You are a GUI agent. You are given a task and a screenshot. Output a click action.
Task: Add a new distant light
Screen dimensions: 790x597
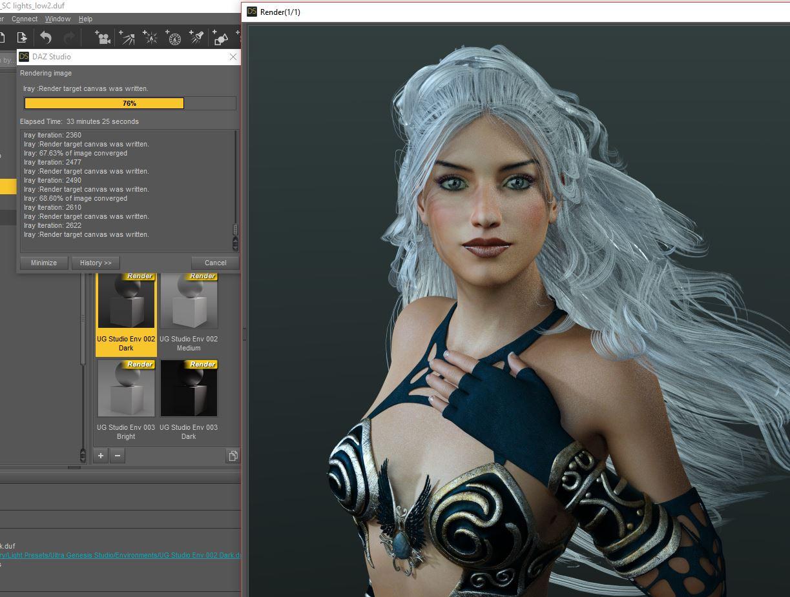(x=127, y=37)
